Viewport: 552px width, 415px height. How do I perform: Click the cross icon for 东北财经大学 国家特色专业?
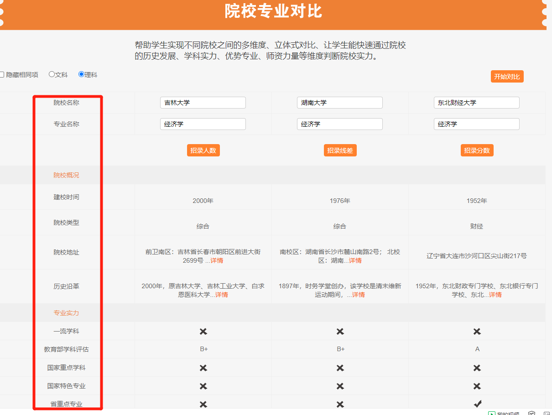click(x=477, y=386)
